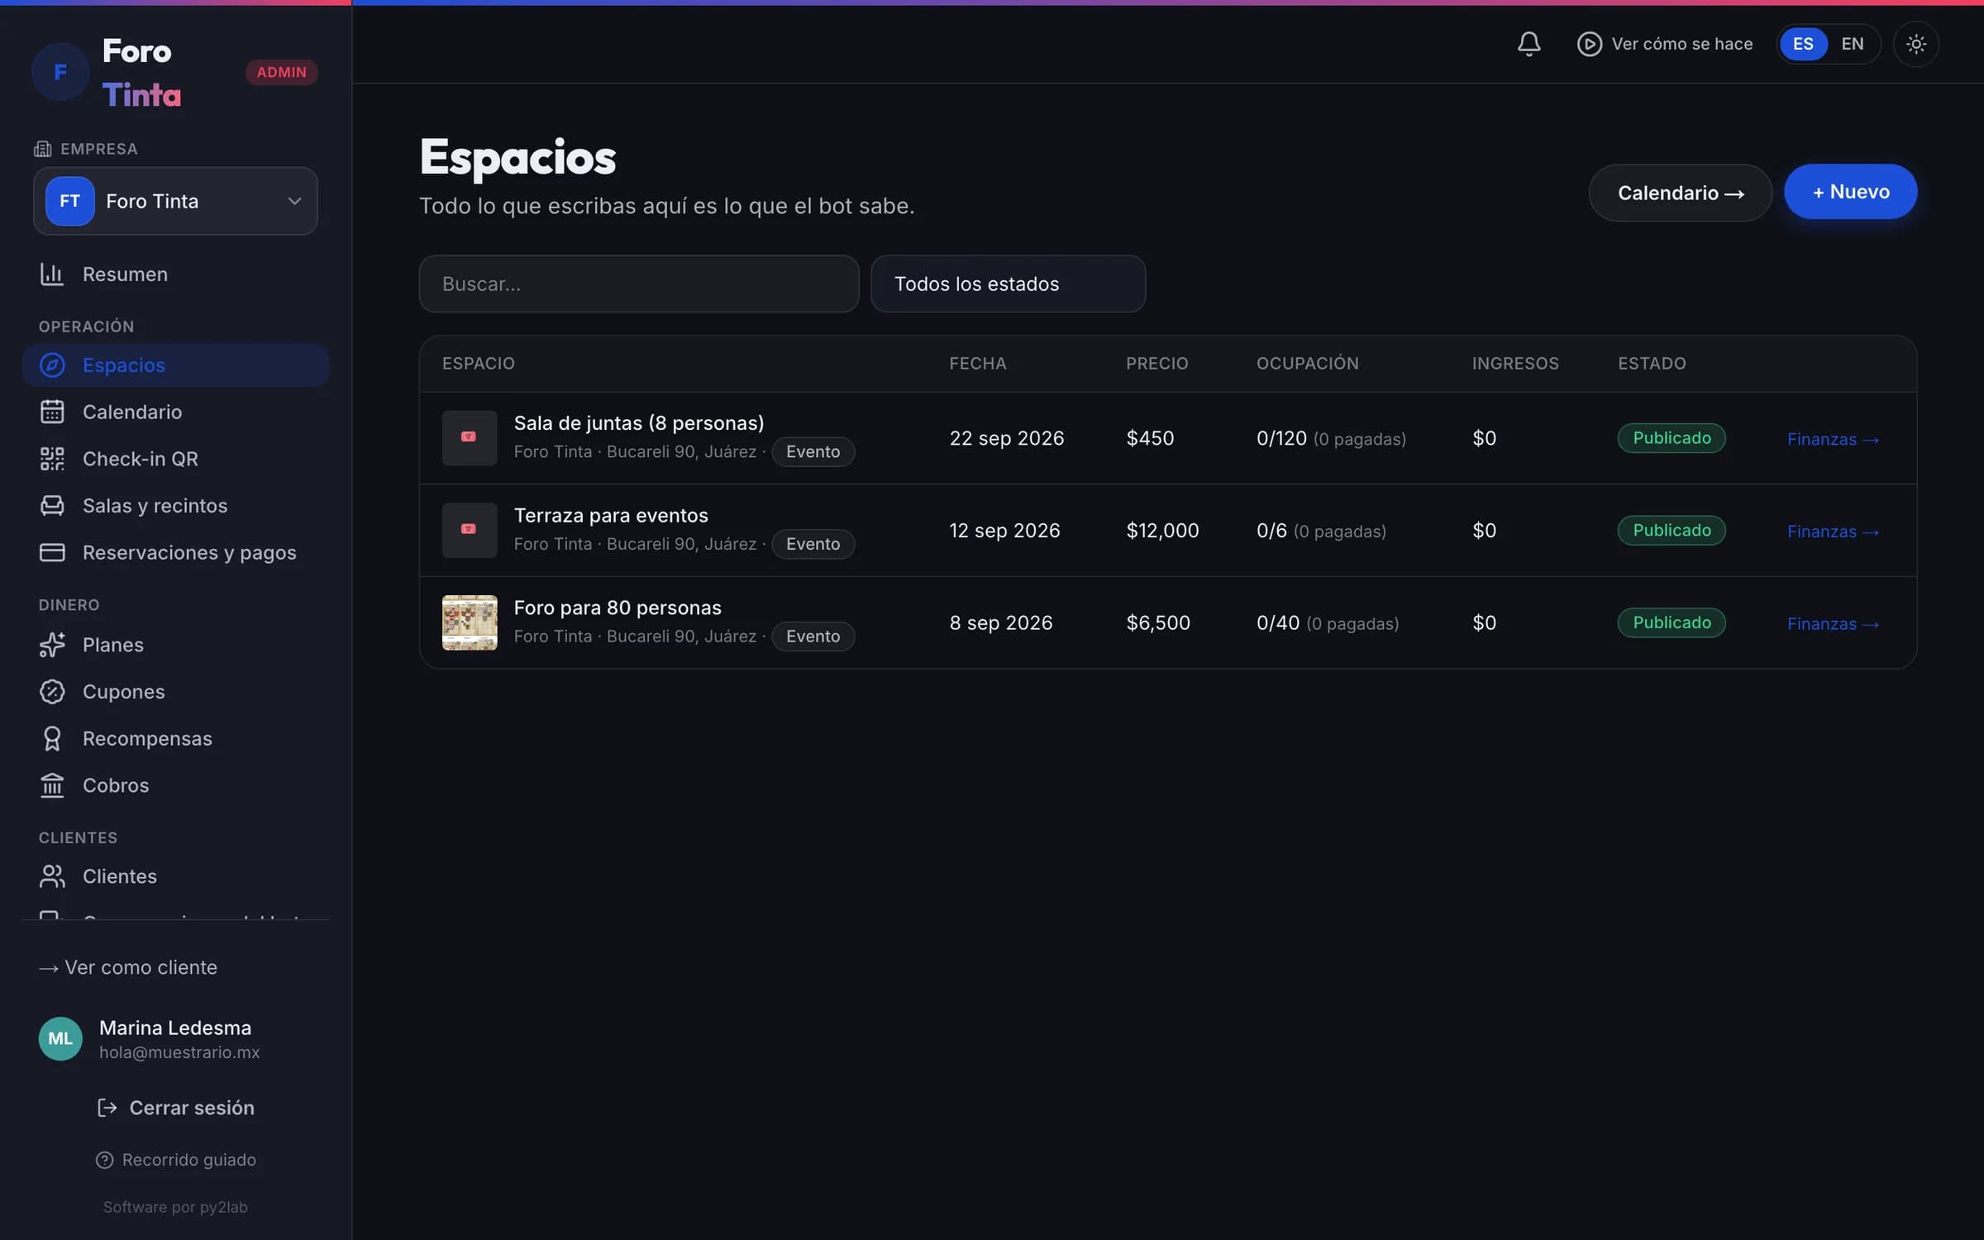Click the Foro Tinta F logo
This screenshot has width=1984, height=1240.
pos(60,72)
